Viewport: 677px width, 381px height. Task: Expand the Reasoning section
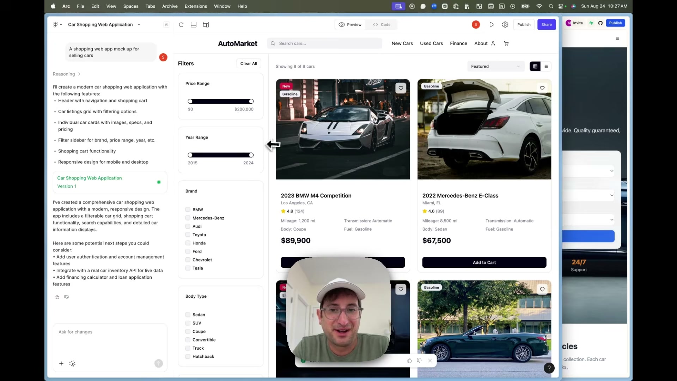pyautogui.click(x=67, y=74)
